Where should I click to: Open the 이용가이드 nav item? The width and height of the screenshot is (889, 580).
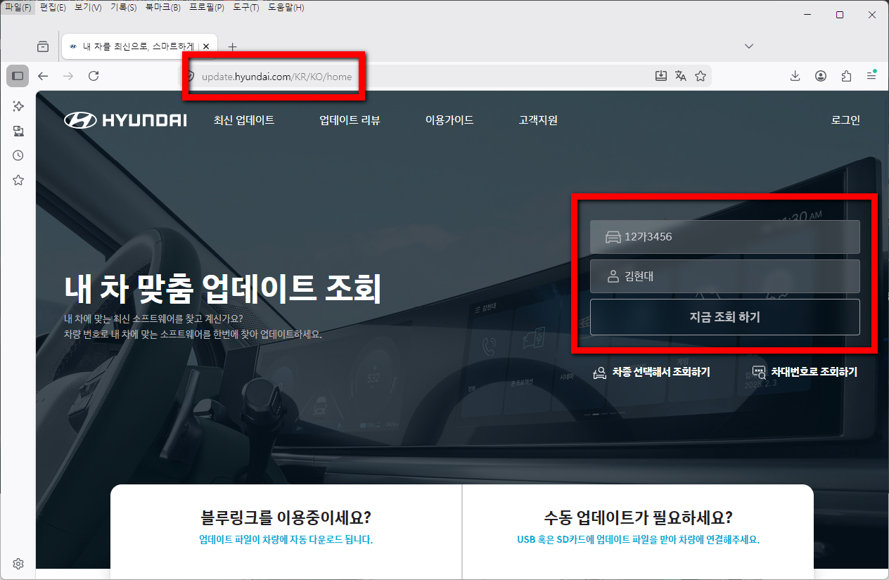pos(449,120)
